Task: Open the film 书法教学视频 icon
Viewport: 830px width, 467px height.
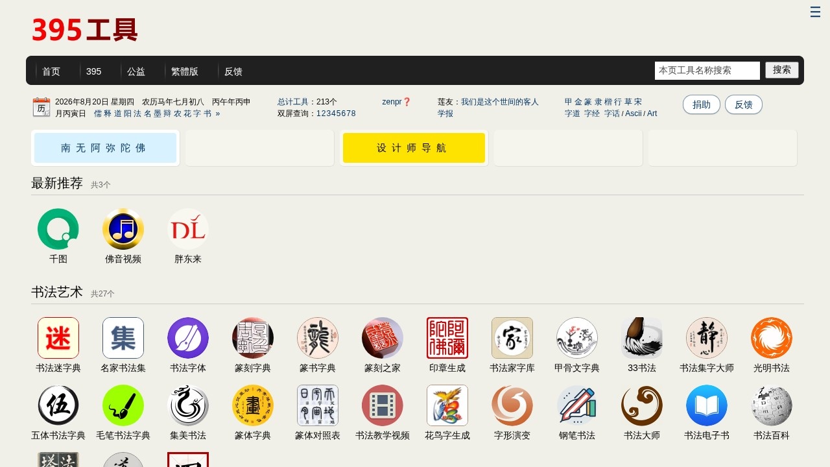Action: coord(383,405)
